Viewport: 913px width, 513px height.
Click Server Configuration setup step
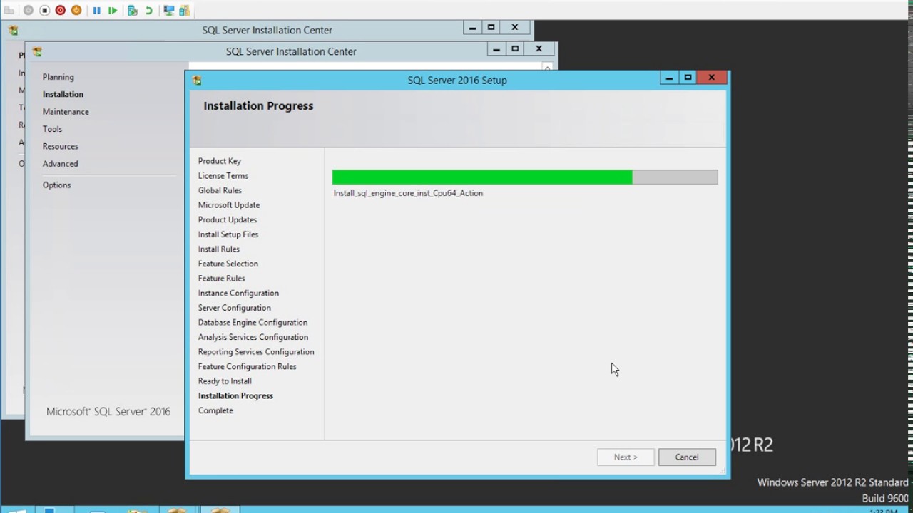[235, 308]
